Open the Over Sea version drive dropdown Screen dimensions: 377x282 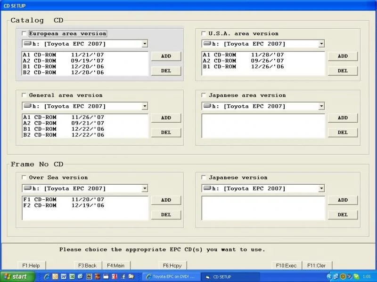click(x=145, y=188)
